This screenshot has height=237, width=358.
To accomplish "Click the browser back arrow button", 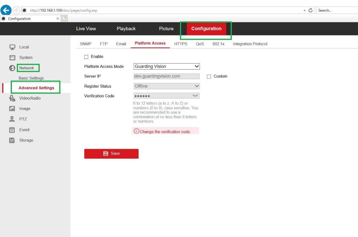I will coord(6,10).
